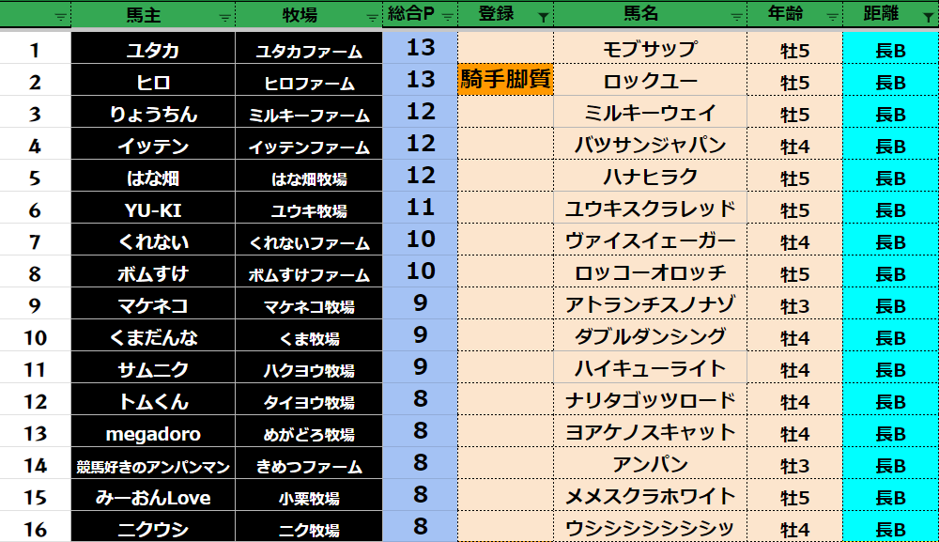This screenshot has width=939, height=542.
Task: Select the 小栗牧場 ranch cell
Action: coord(309,498)
